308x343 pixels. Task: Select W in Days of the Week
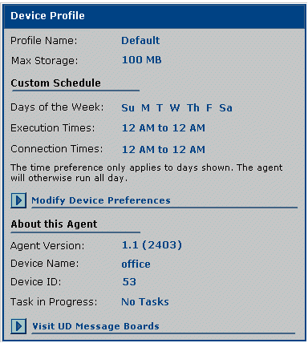point(175,108)
